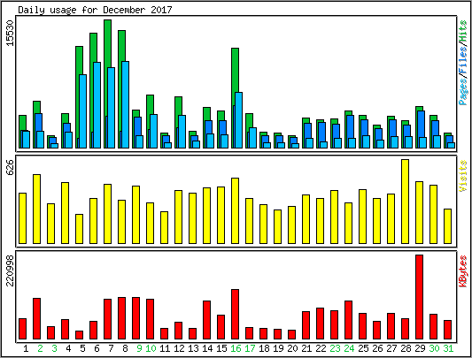Screen dimensions: 472x358
Task: Select day label 27
Action: [x=391, y=348]
